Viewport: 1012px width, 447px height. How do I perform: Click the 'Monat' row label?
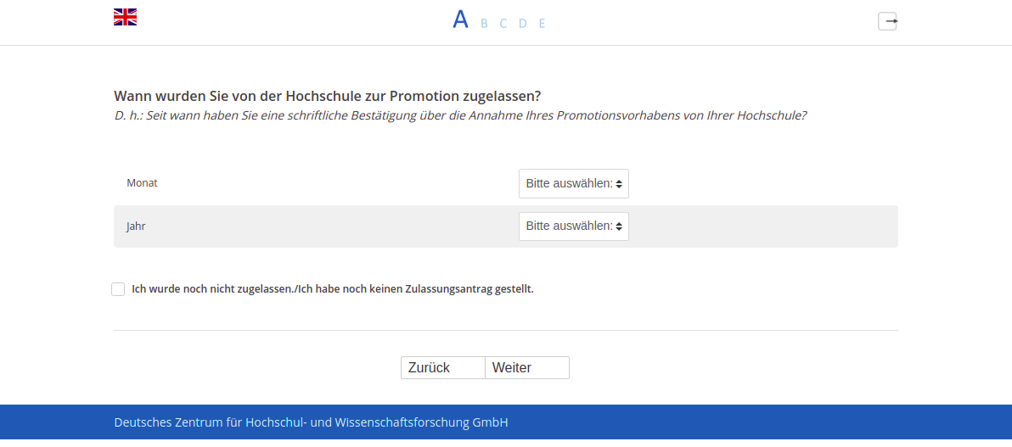(142, 182)
